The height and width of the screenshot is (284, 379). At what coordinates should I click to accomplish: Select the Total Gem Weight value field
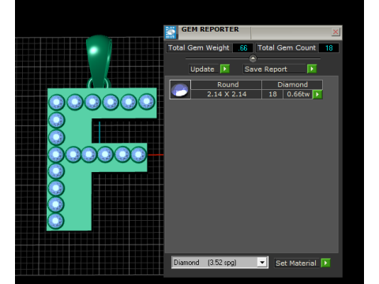(x=243, y=48)
